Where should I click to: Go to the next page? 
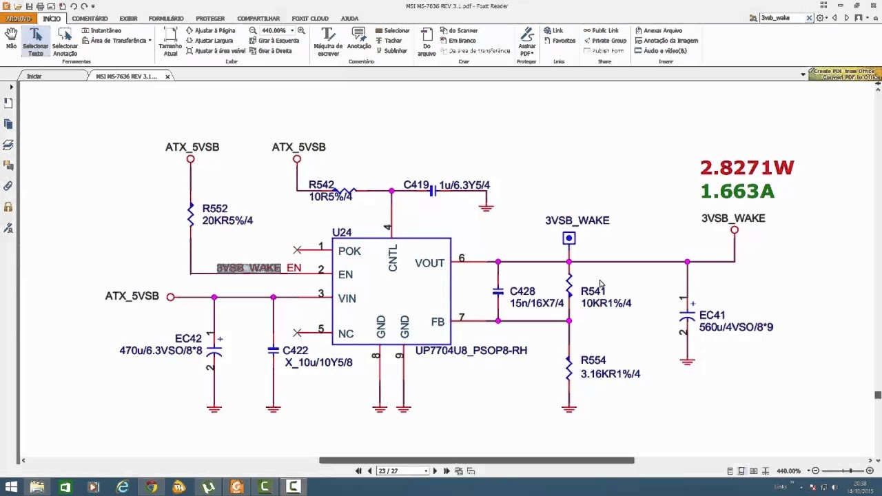coord(435,471)
